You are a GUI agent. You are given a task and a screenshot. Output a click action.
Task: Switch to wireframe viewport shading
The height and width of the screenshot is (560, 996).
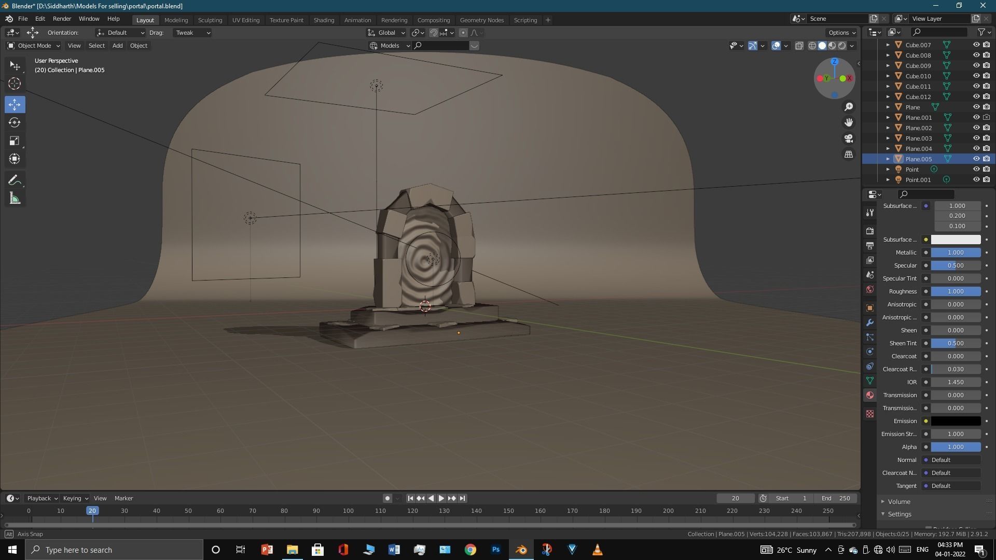pos(812,46)
